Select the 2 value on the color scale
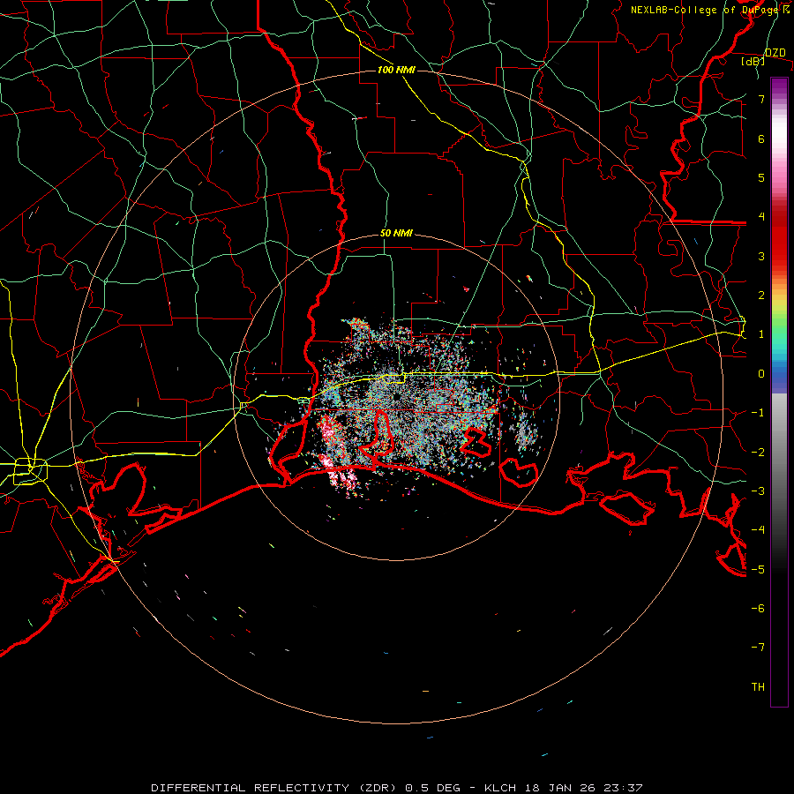 (761, 296)
